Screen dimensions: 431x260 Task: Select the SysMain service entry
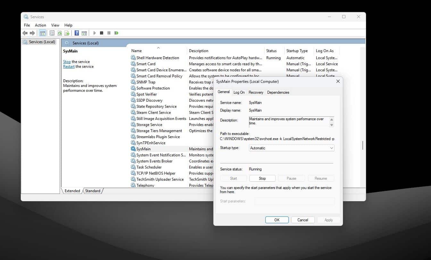143,149
